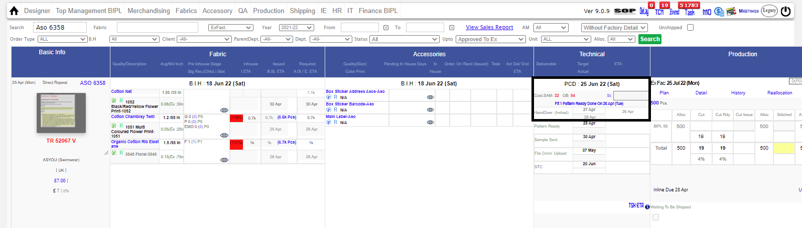This screenshot has height=228, width=802.
Task: Click the power logout icon
Action: click(786, 11)
